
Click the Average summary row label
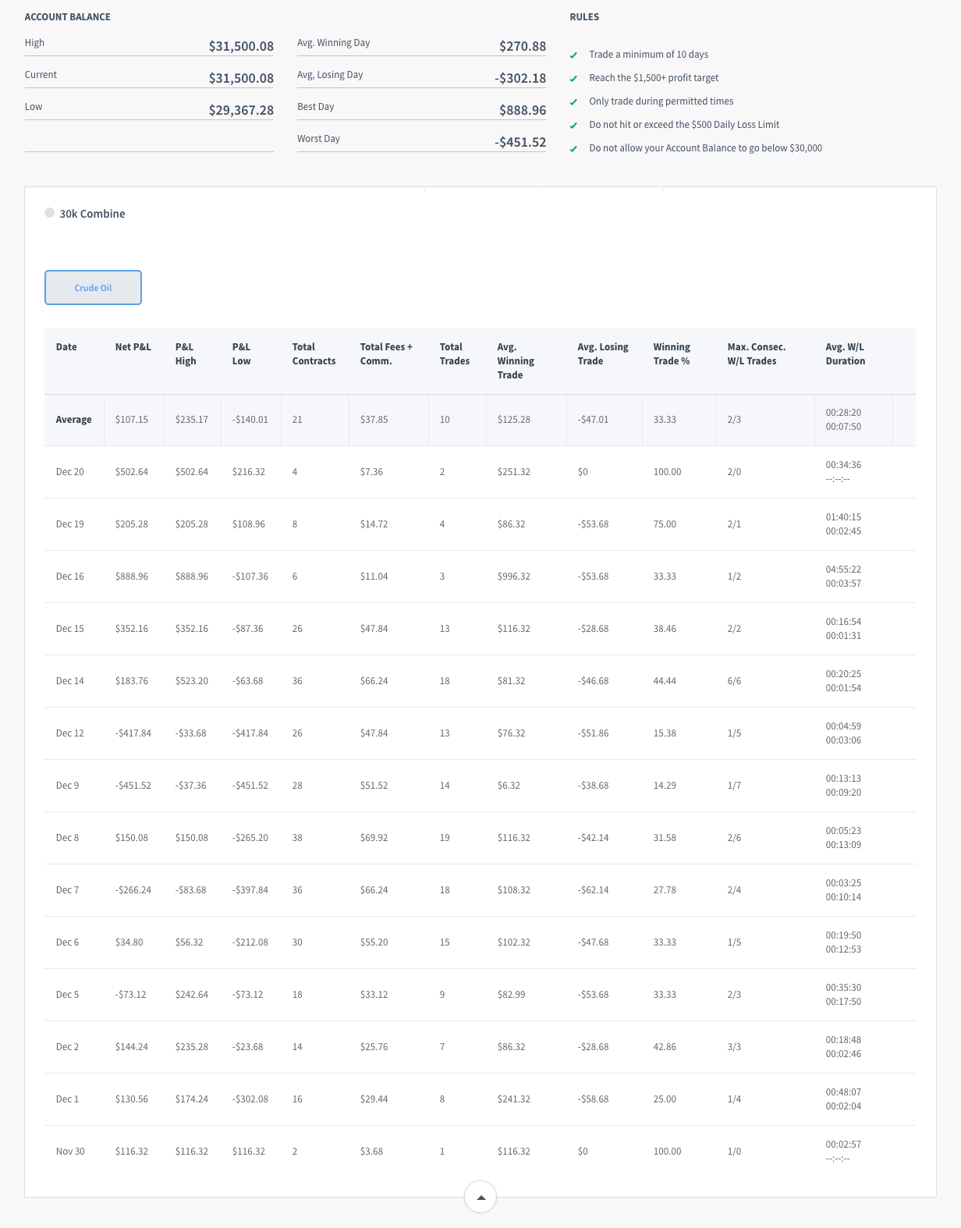click(74, 420)
